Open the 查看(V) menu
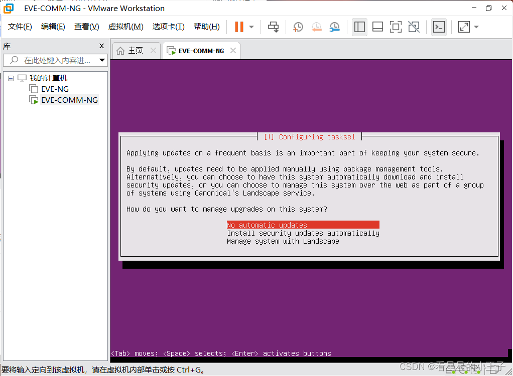 click(x=86, y=27)
